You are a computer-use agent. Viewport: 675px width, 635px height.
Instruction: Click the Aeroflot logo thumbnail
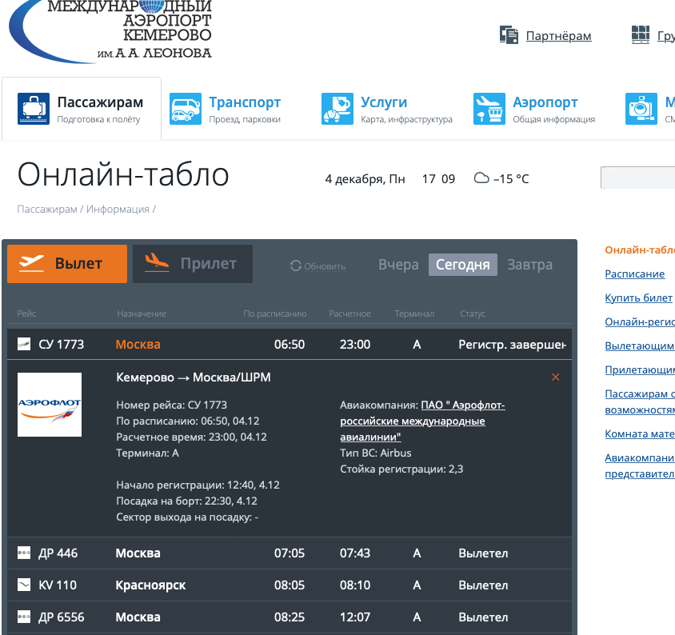pos(50,405)
